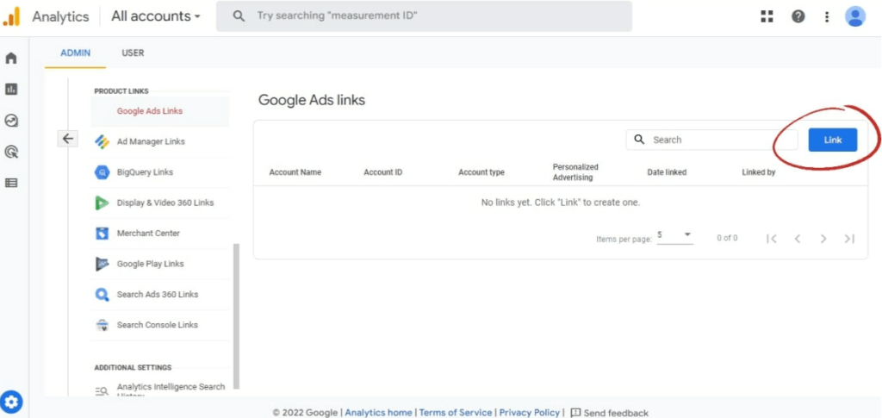882x418 pixels.
Task: Click the Linked by column header
Action: click(x=759, y=172)
